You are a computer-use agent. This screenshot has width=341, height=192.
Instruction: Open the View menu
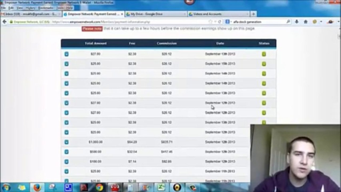pos(20,8)
